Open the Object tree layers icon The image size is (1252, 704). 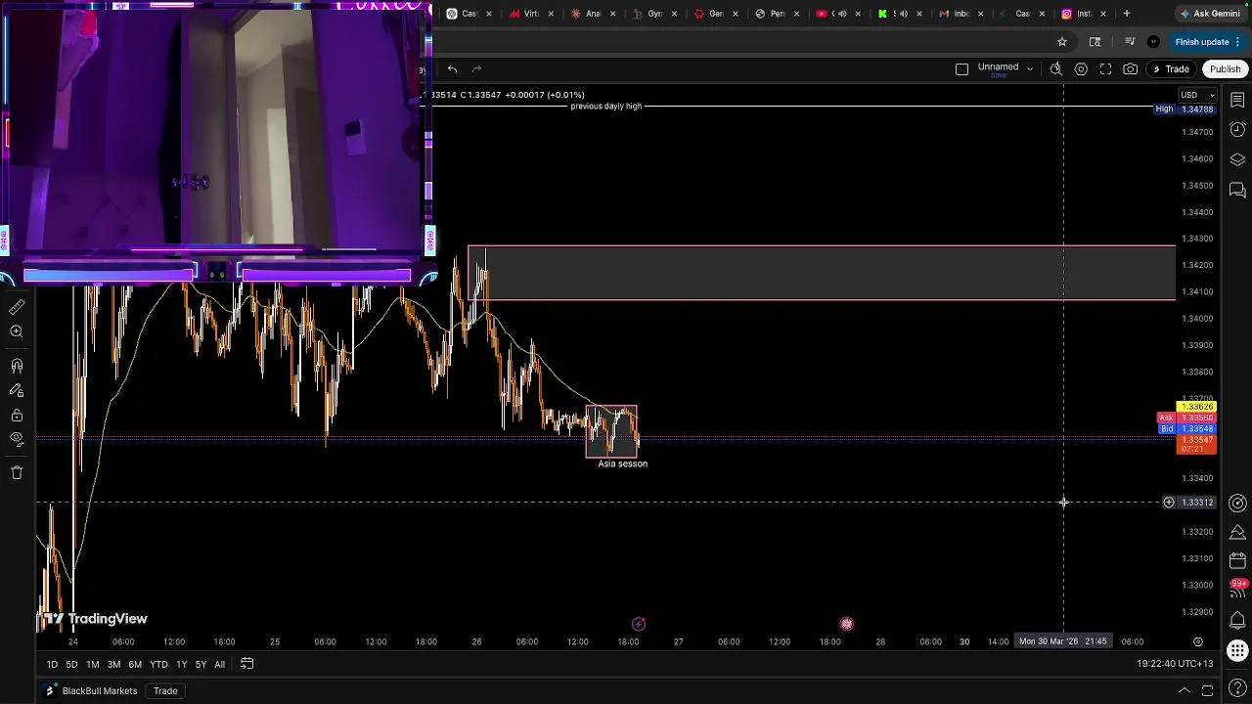[x=1237, y=159]
